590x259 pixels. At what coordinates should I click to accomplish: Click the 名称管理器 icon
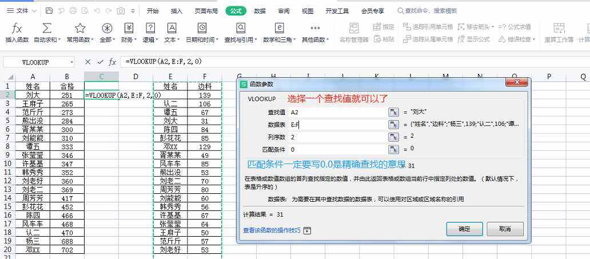click(354, 28)
